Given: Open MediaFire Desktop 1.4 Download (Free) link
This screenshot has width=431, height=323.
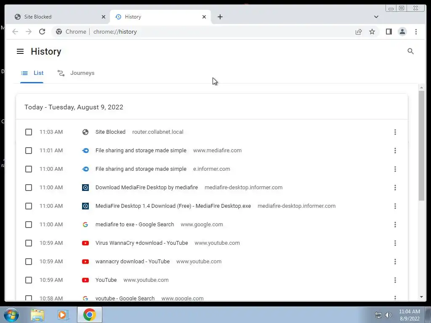Looking at the screenshot, I should [173, 206].
